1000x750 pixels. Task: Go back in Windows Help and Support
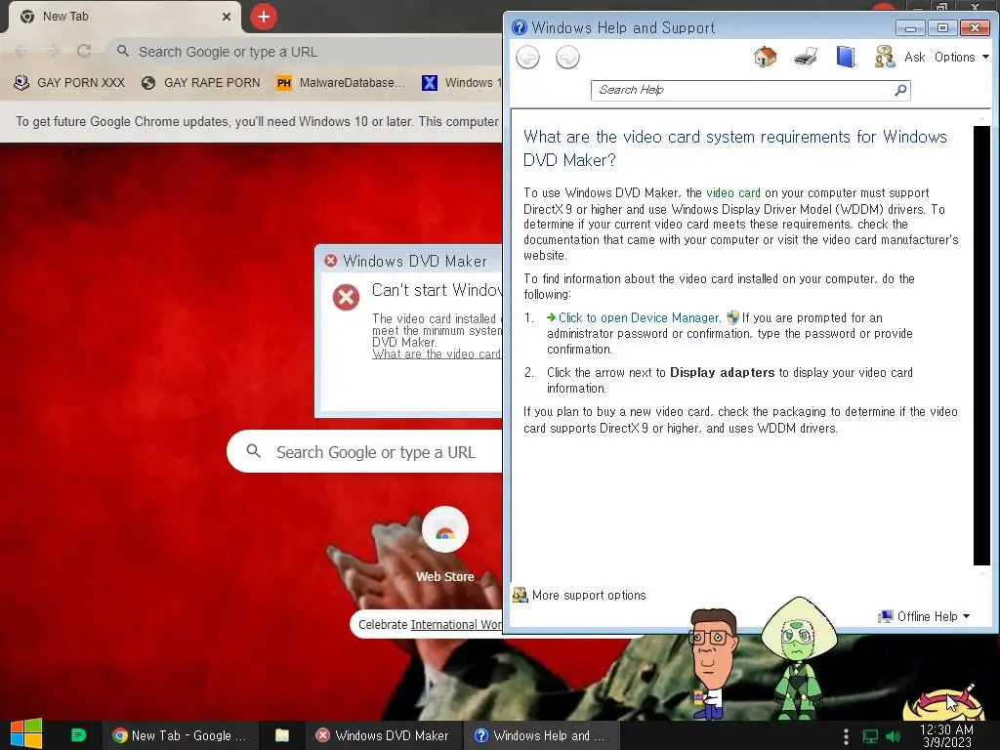[x=527, y=58]
